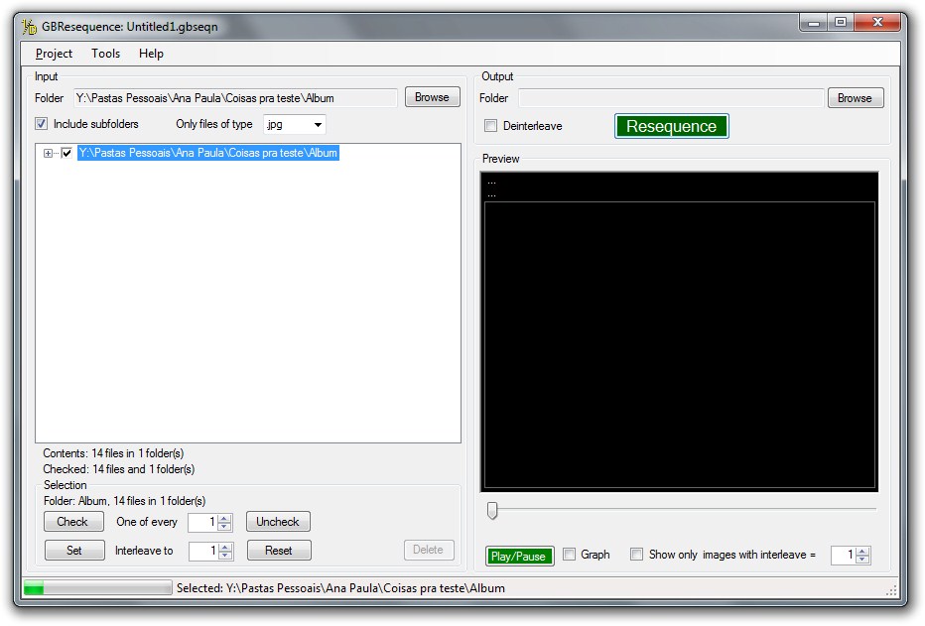Toggle Include subfolders checkbox
925x626 pixels.
[42, 124]
